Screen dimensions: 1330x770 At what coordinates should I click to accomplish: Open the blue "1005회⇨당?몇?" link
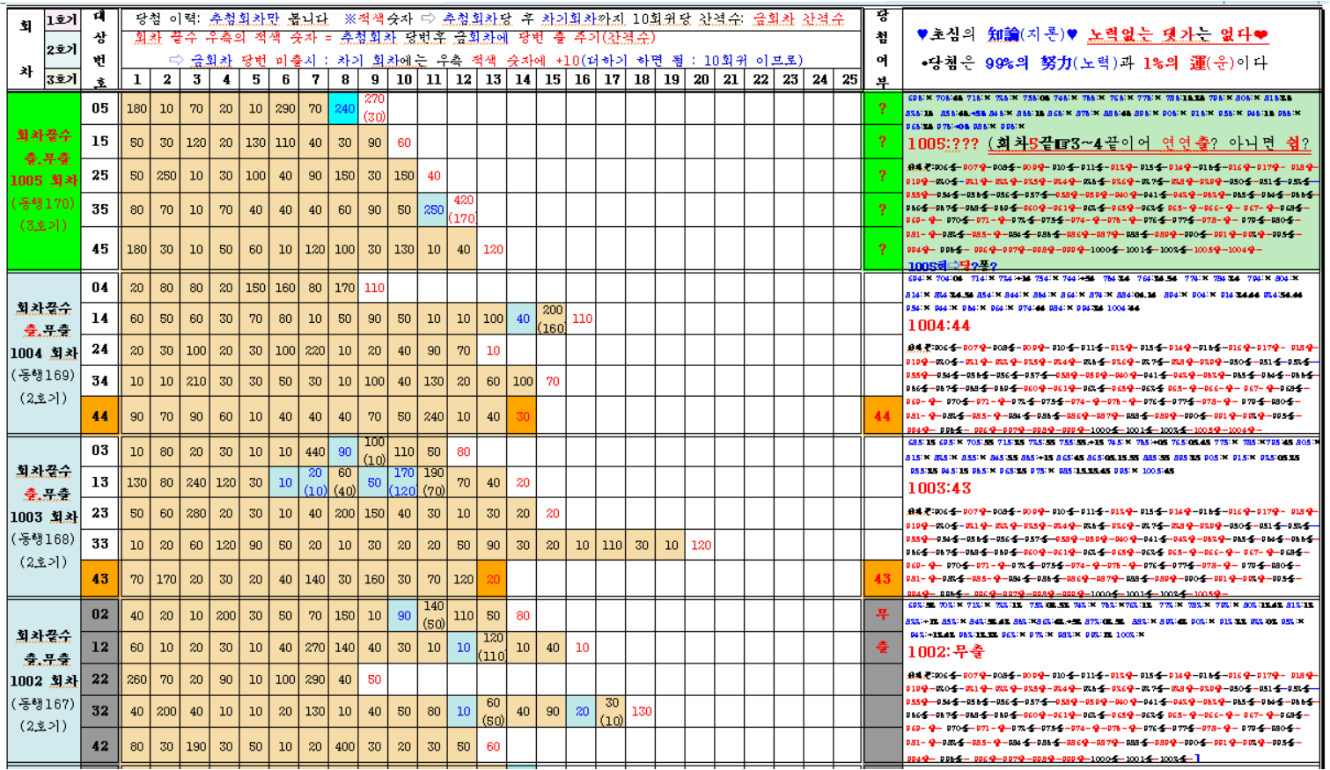click(952, 266)
